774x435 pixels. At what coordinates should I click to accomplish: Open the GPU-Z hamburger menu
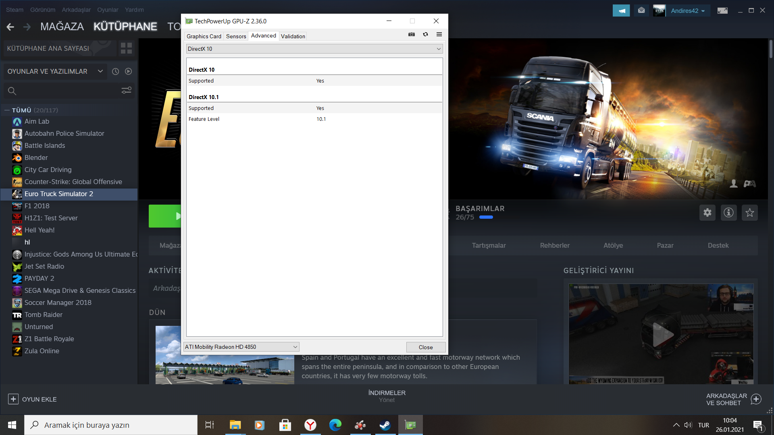coord(439,35)
